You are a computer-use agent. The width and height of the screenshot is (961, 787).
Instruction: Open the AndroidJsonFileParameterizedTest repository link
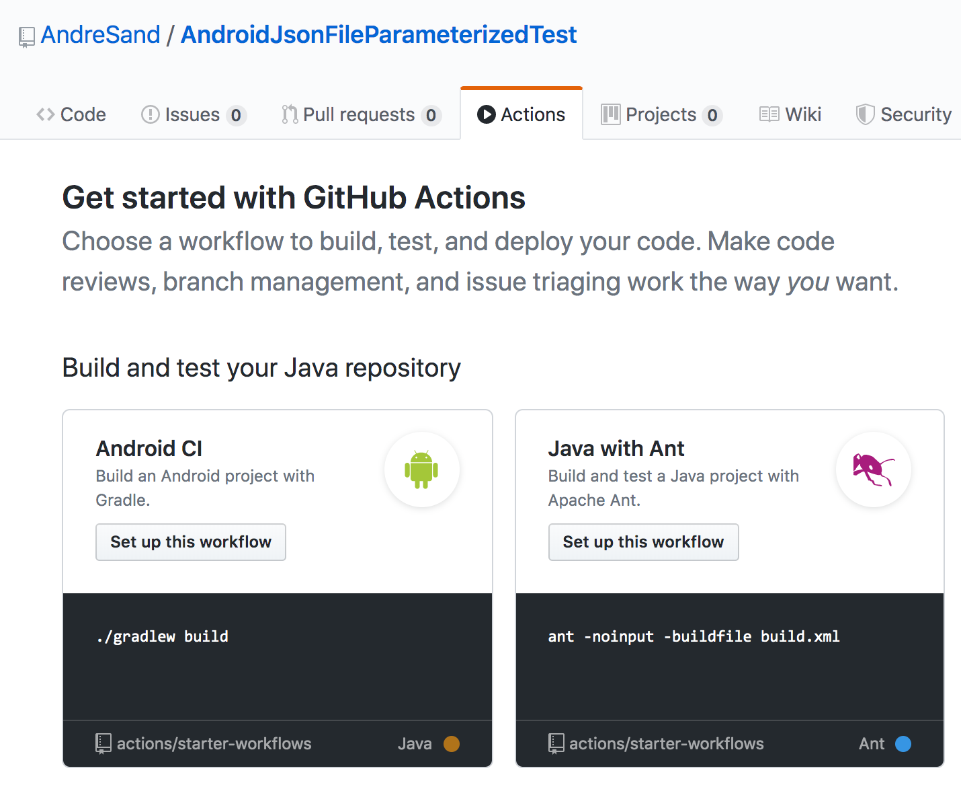379,35
